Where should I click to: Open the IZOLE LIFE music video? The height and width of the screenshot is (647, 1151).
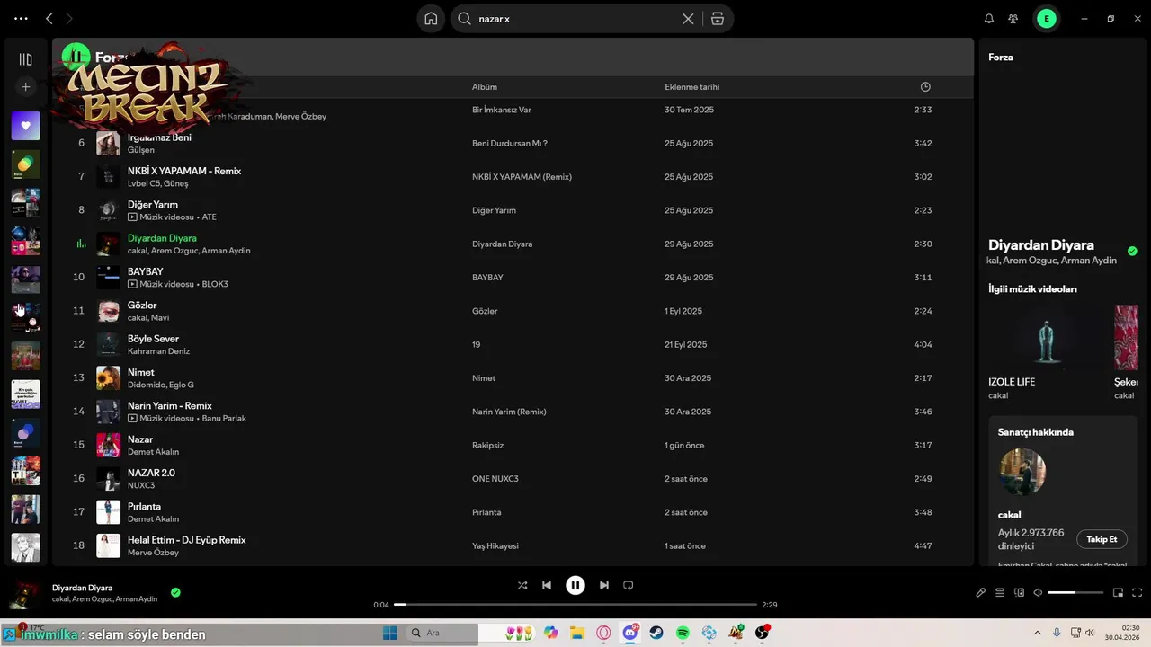[x=1045, y=338]
